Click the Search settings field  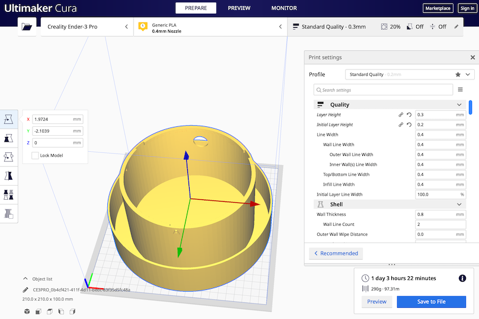point(383,90)
